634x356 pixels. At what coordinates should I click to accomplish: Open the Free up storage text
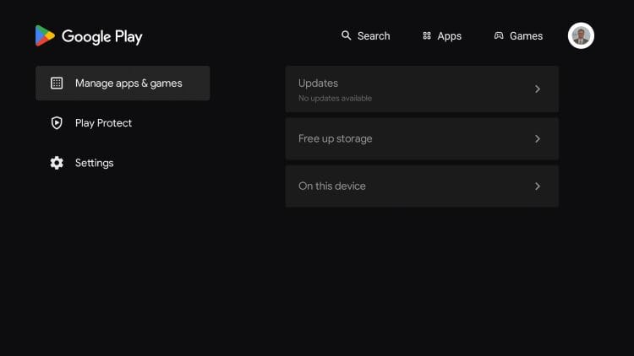click(335, 138)
